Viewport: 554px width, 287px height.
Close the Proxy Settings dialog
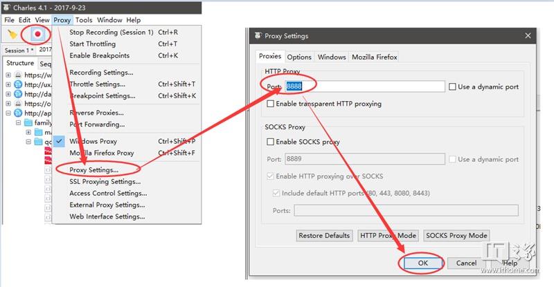click(528, 36)
